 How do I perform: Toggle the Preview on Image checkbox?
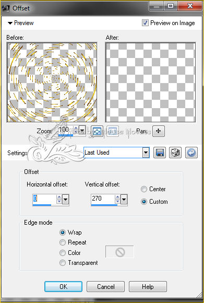(145, 23)
